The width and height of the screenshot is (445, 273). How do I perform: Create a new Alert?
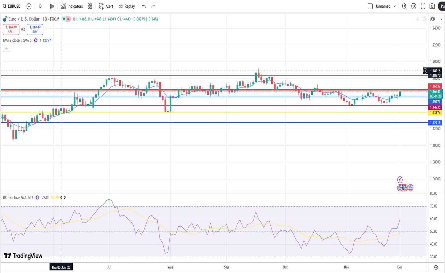[106, 6]
